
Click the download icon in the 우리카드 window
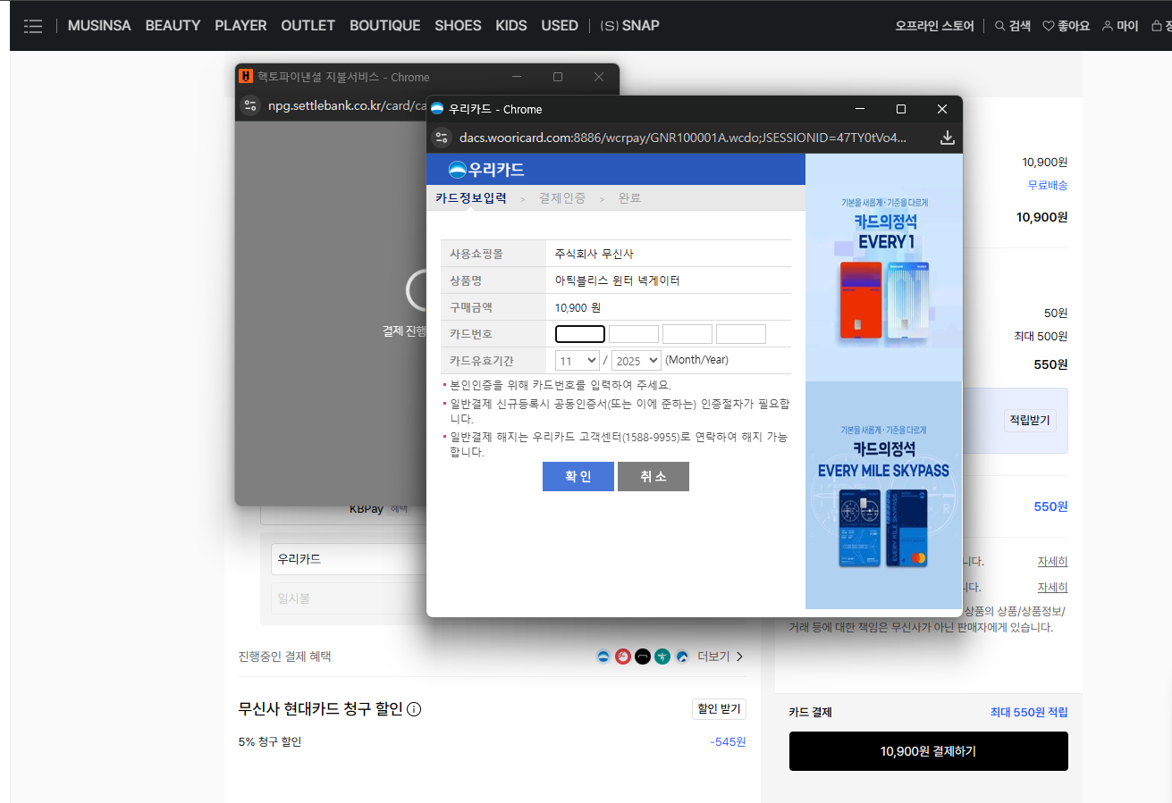pyautogui.click(x=948, y=138)
